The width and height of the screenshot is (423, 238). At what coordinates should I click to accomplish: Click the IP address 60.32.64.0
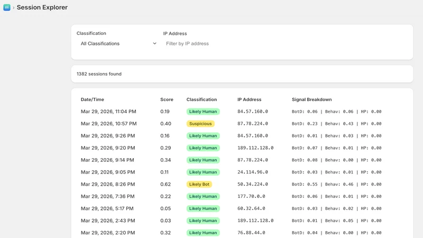pyautogui.click(x=251, y=208)
